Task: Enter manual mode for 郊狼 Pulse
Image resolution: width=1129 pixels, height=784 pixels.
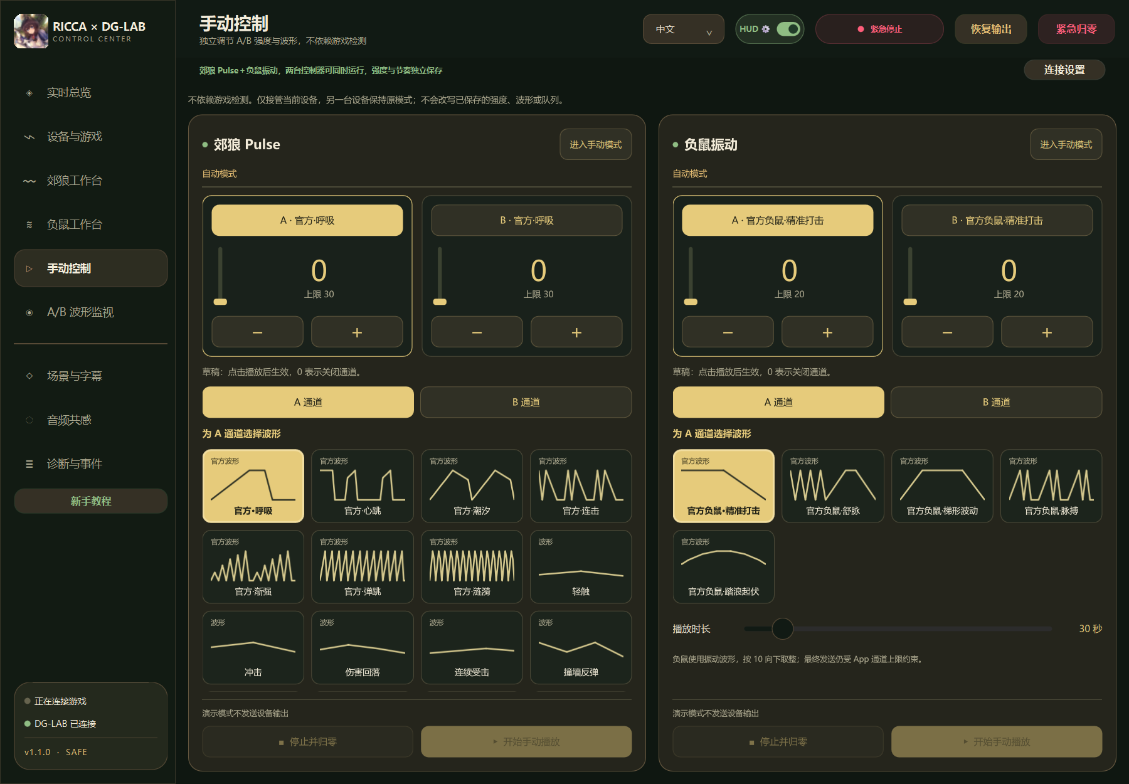Action: [596, 144]
